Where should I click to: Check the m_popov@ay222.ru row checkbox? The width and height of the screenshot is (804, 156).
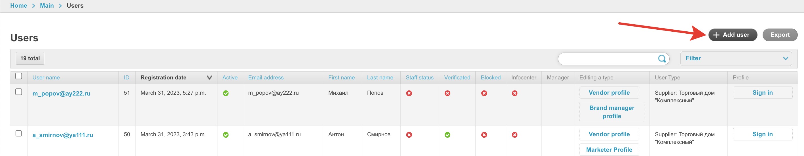point(19,92)
